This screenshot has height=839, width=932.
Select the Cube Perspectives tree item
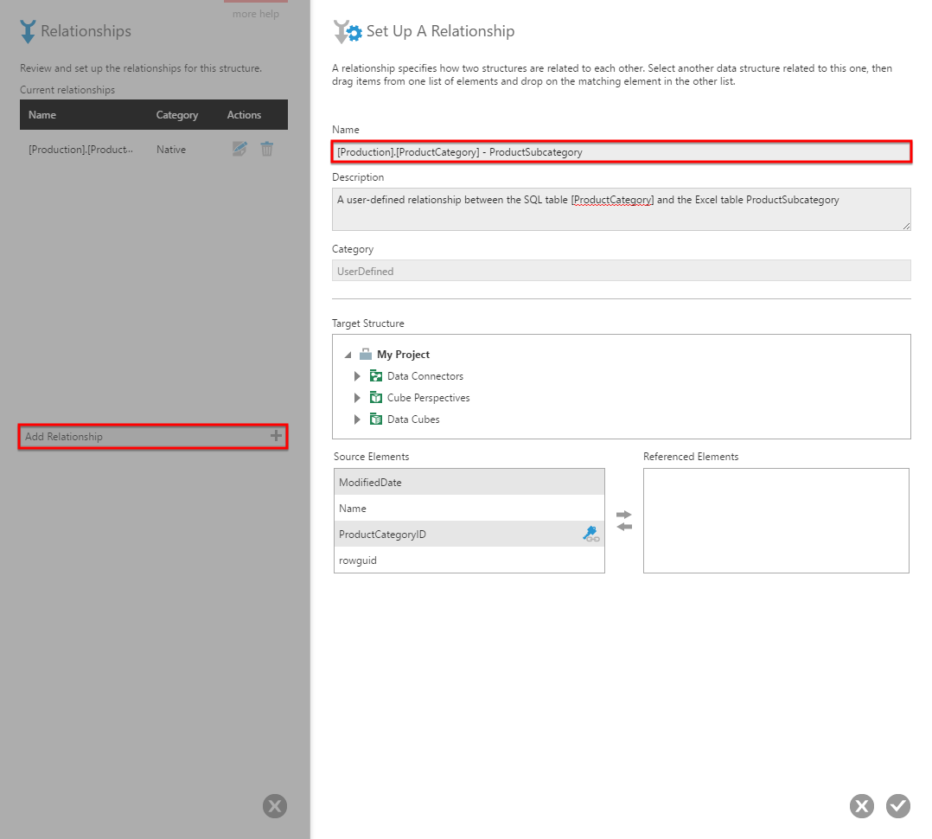[x=428, y=397]
